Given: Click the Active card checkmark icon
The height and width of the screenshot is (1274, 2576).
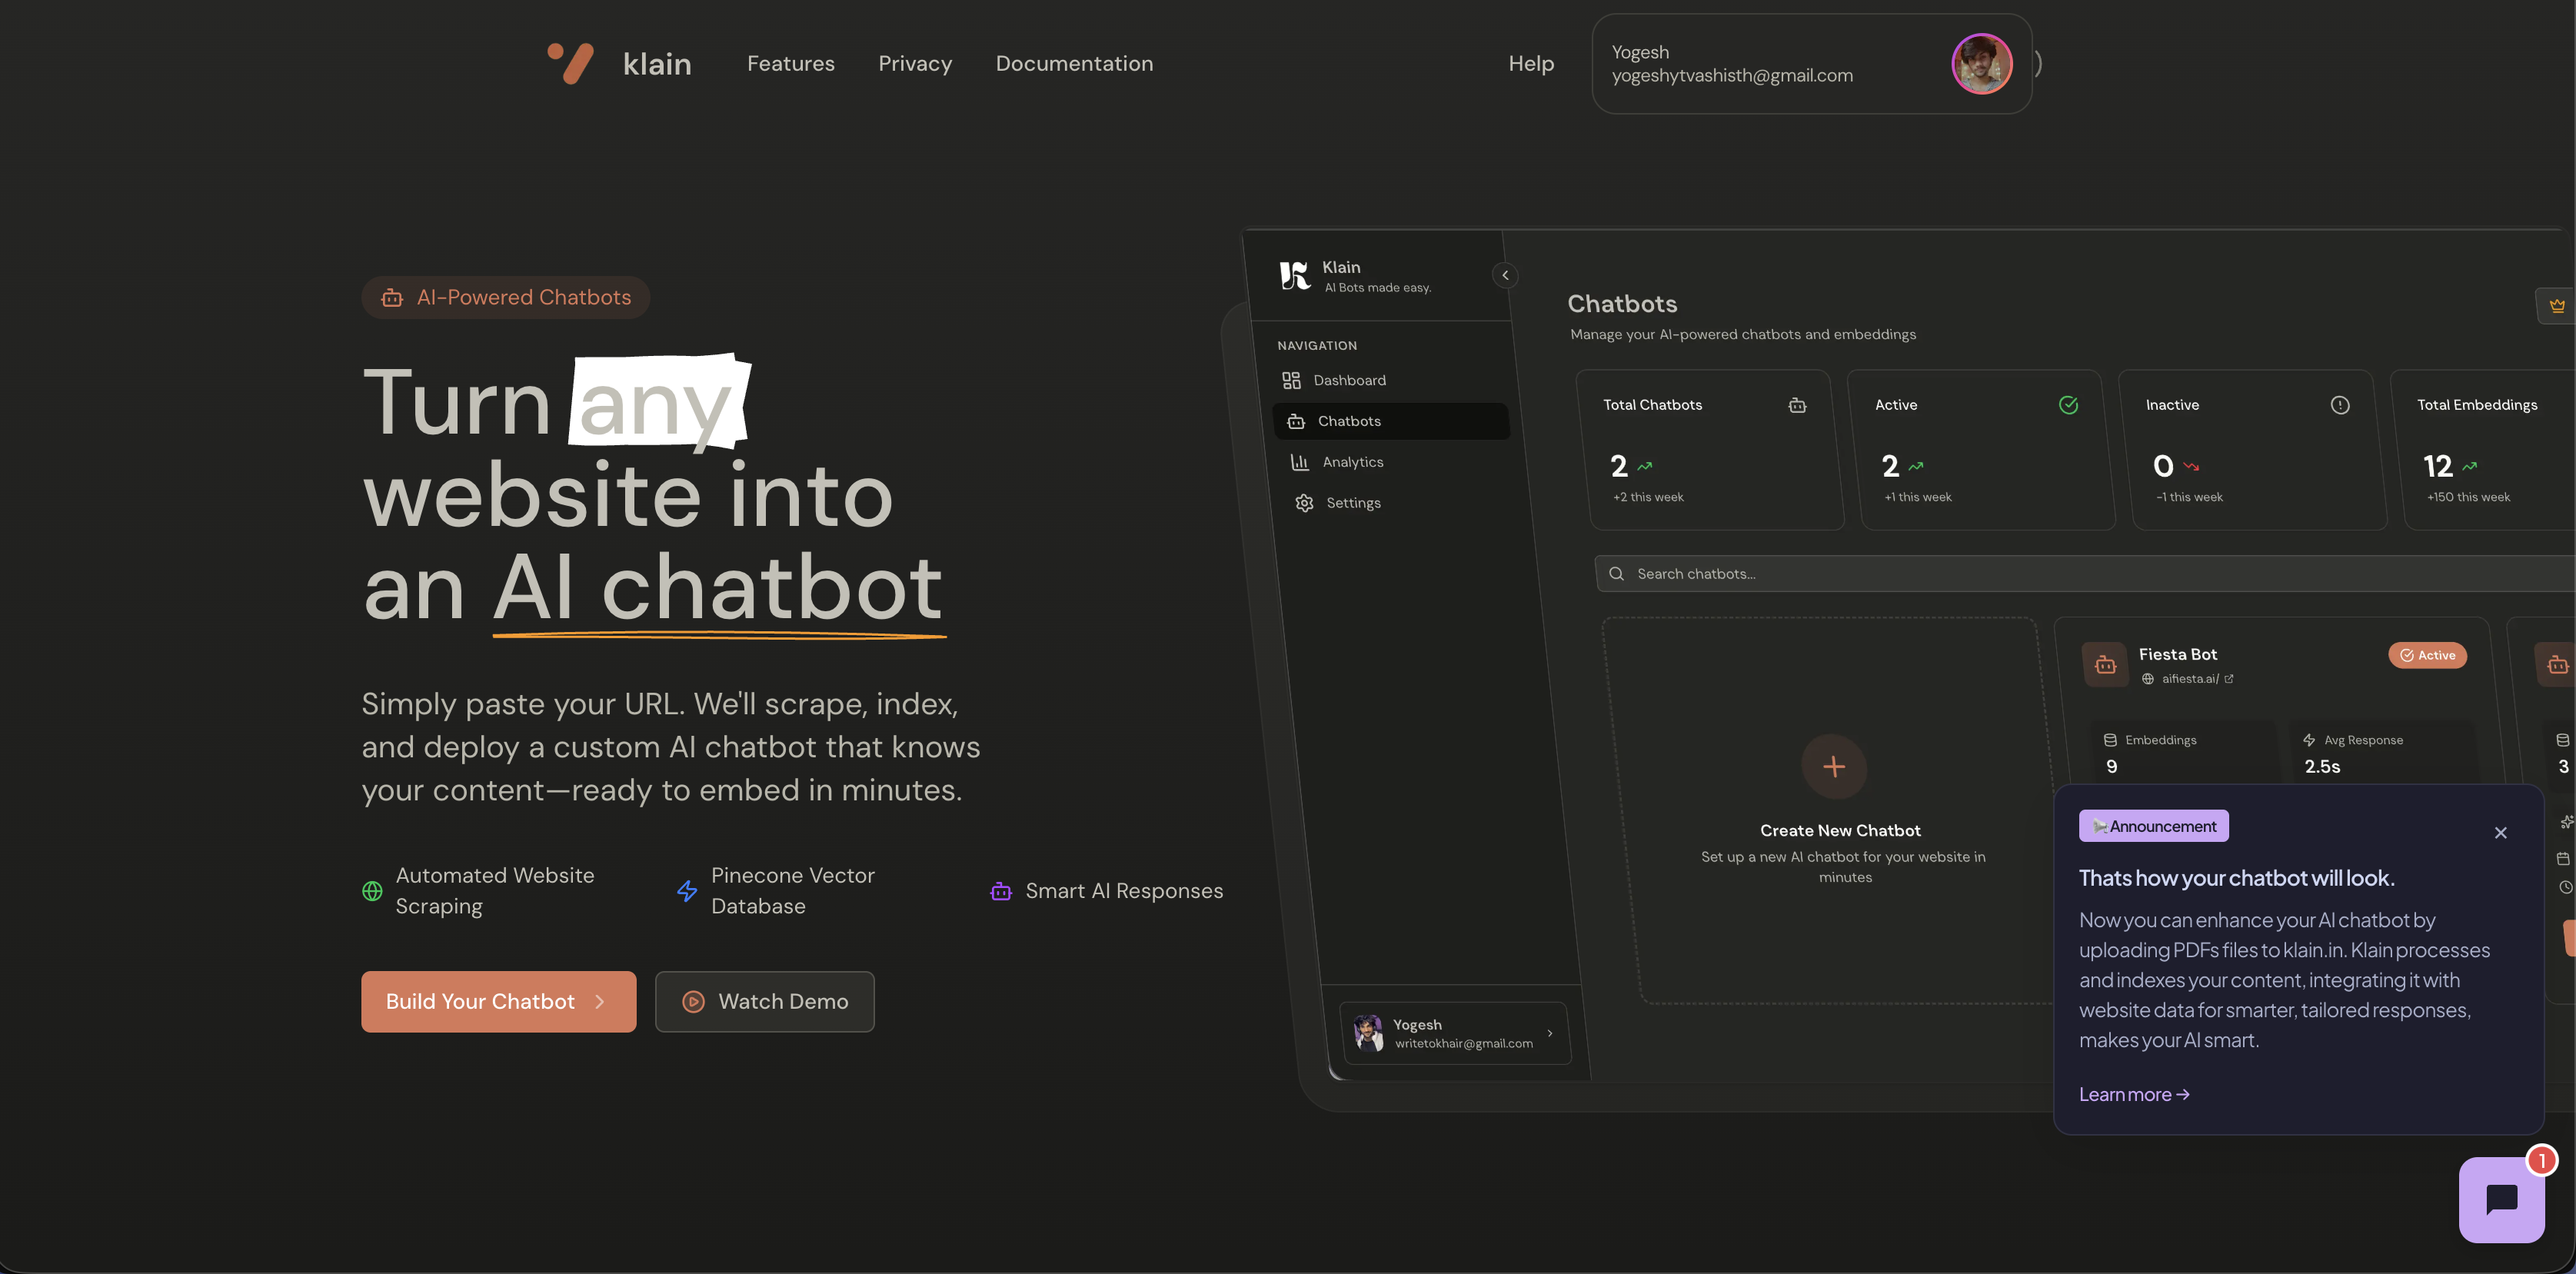Looking at the screenshot, I should [2068, 405].
